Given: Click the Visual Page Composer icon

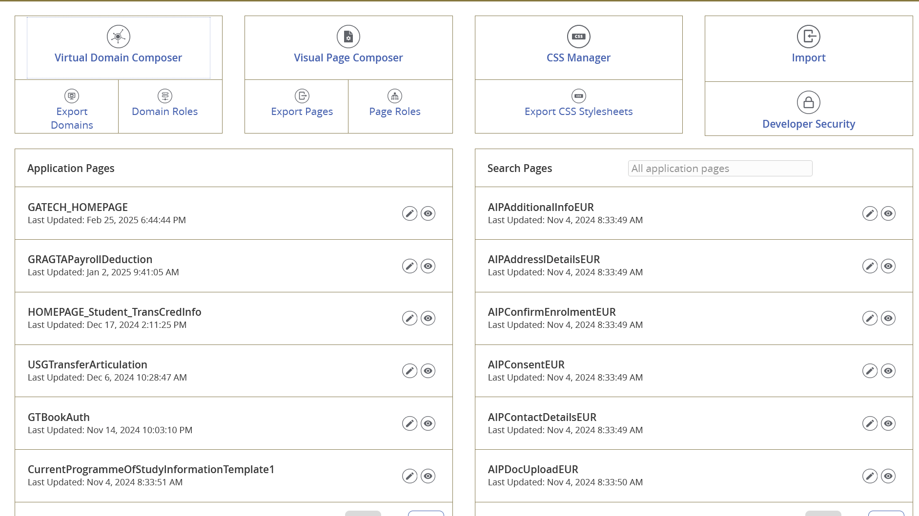Looking at the screenshot, I should click(x=348, y=37).
